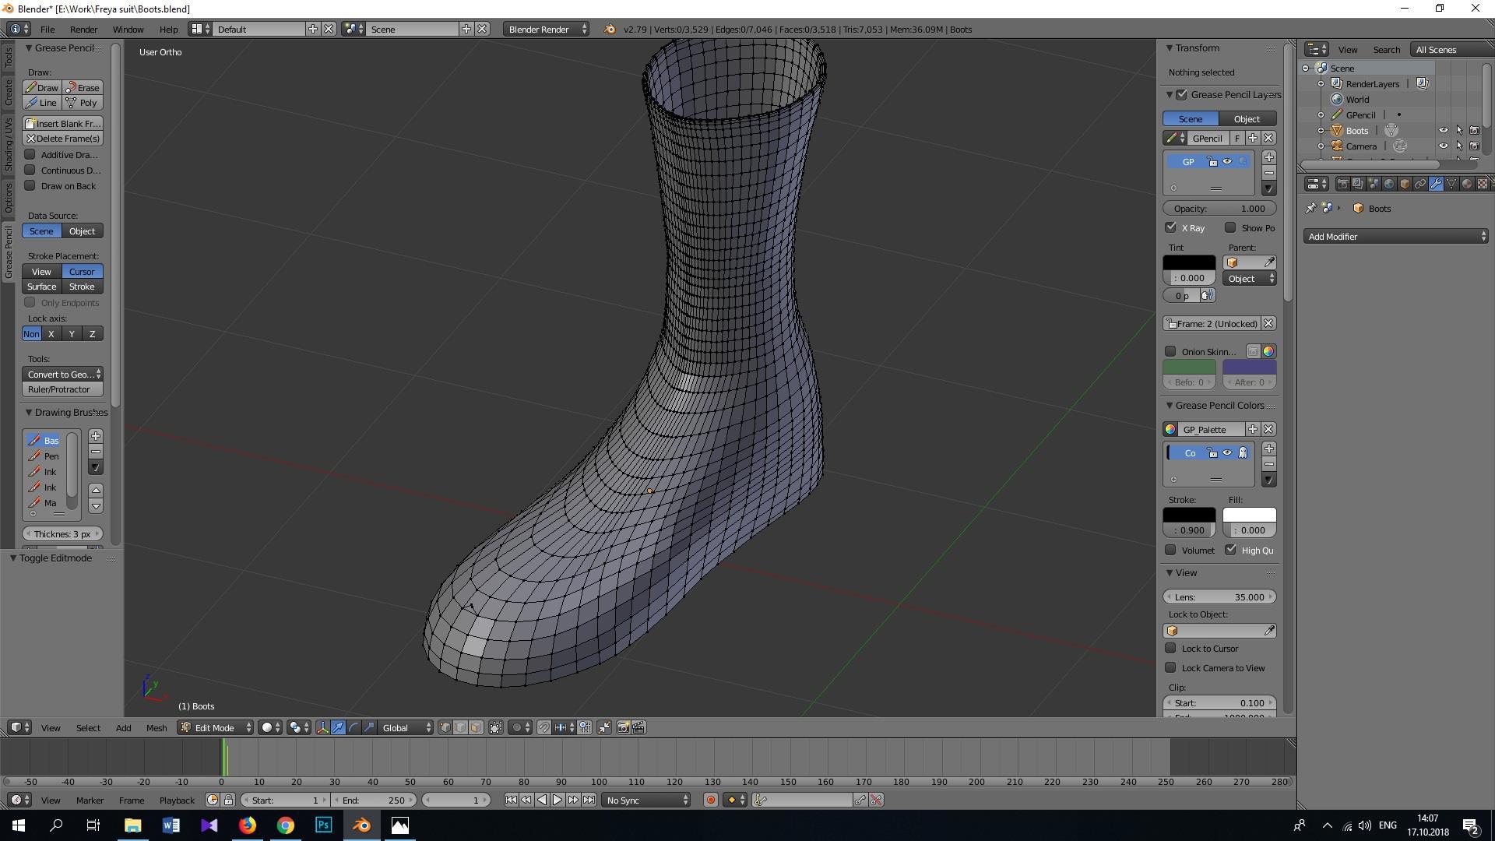
Task: Hide Boots object in outliner
Action: tap(1443, 130)
